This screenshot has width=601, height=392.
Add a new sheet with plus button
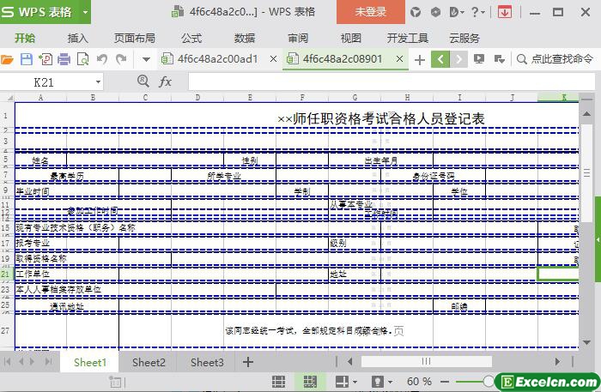pyautogui.click(x=248, y=362)
